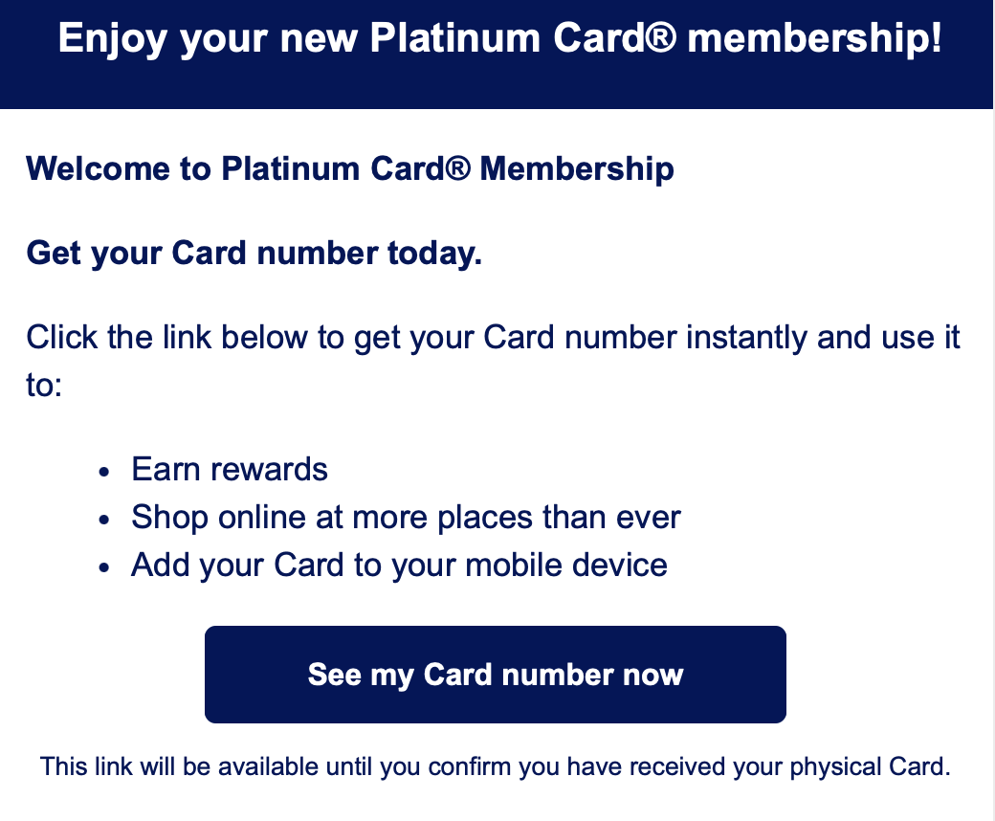Select the first bullet marker dot

tap(102, 471)
